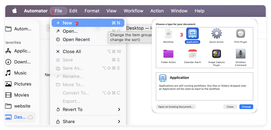Open website folder in Finder sidebar

pos(18,106)
